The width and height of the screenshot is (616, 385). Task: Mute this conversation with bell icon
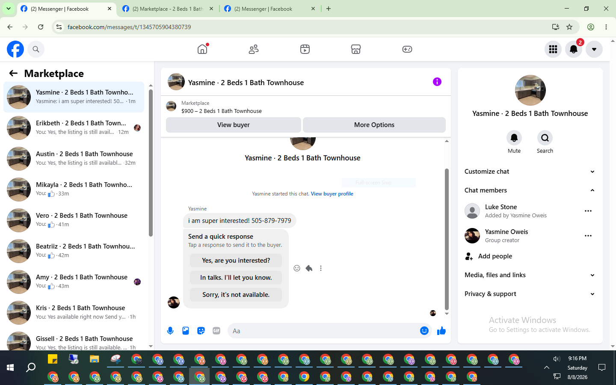click(514, 138)
